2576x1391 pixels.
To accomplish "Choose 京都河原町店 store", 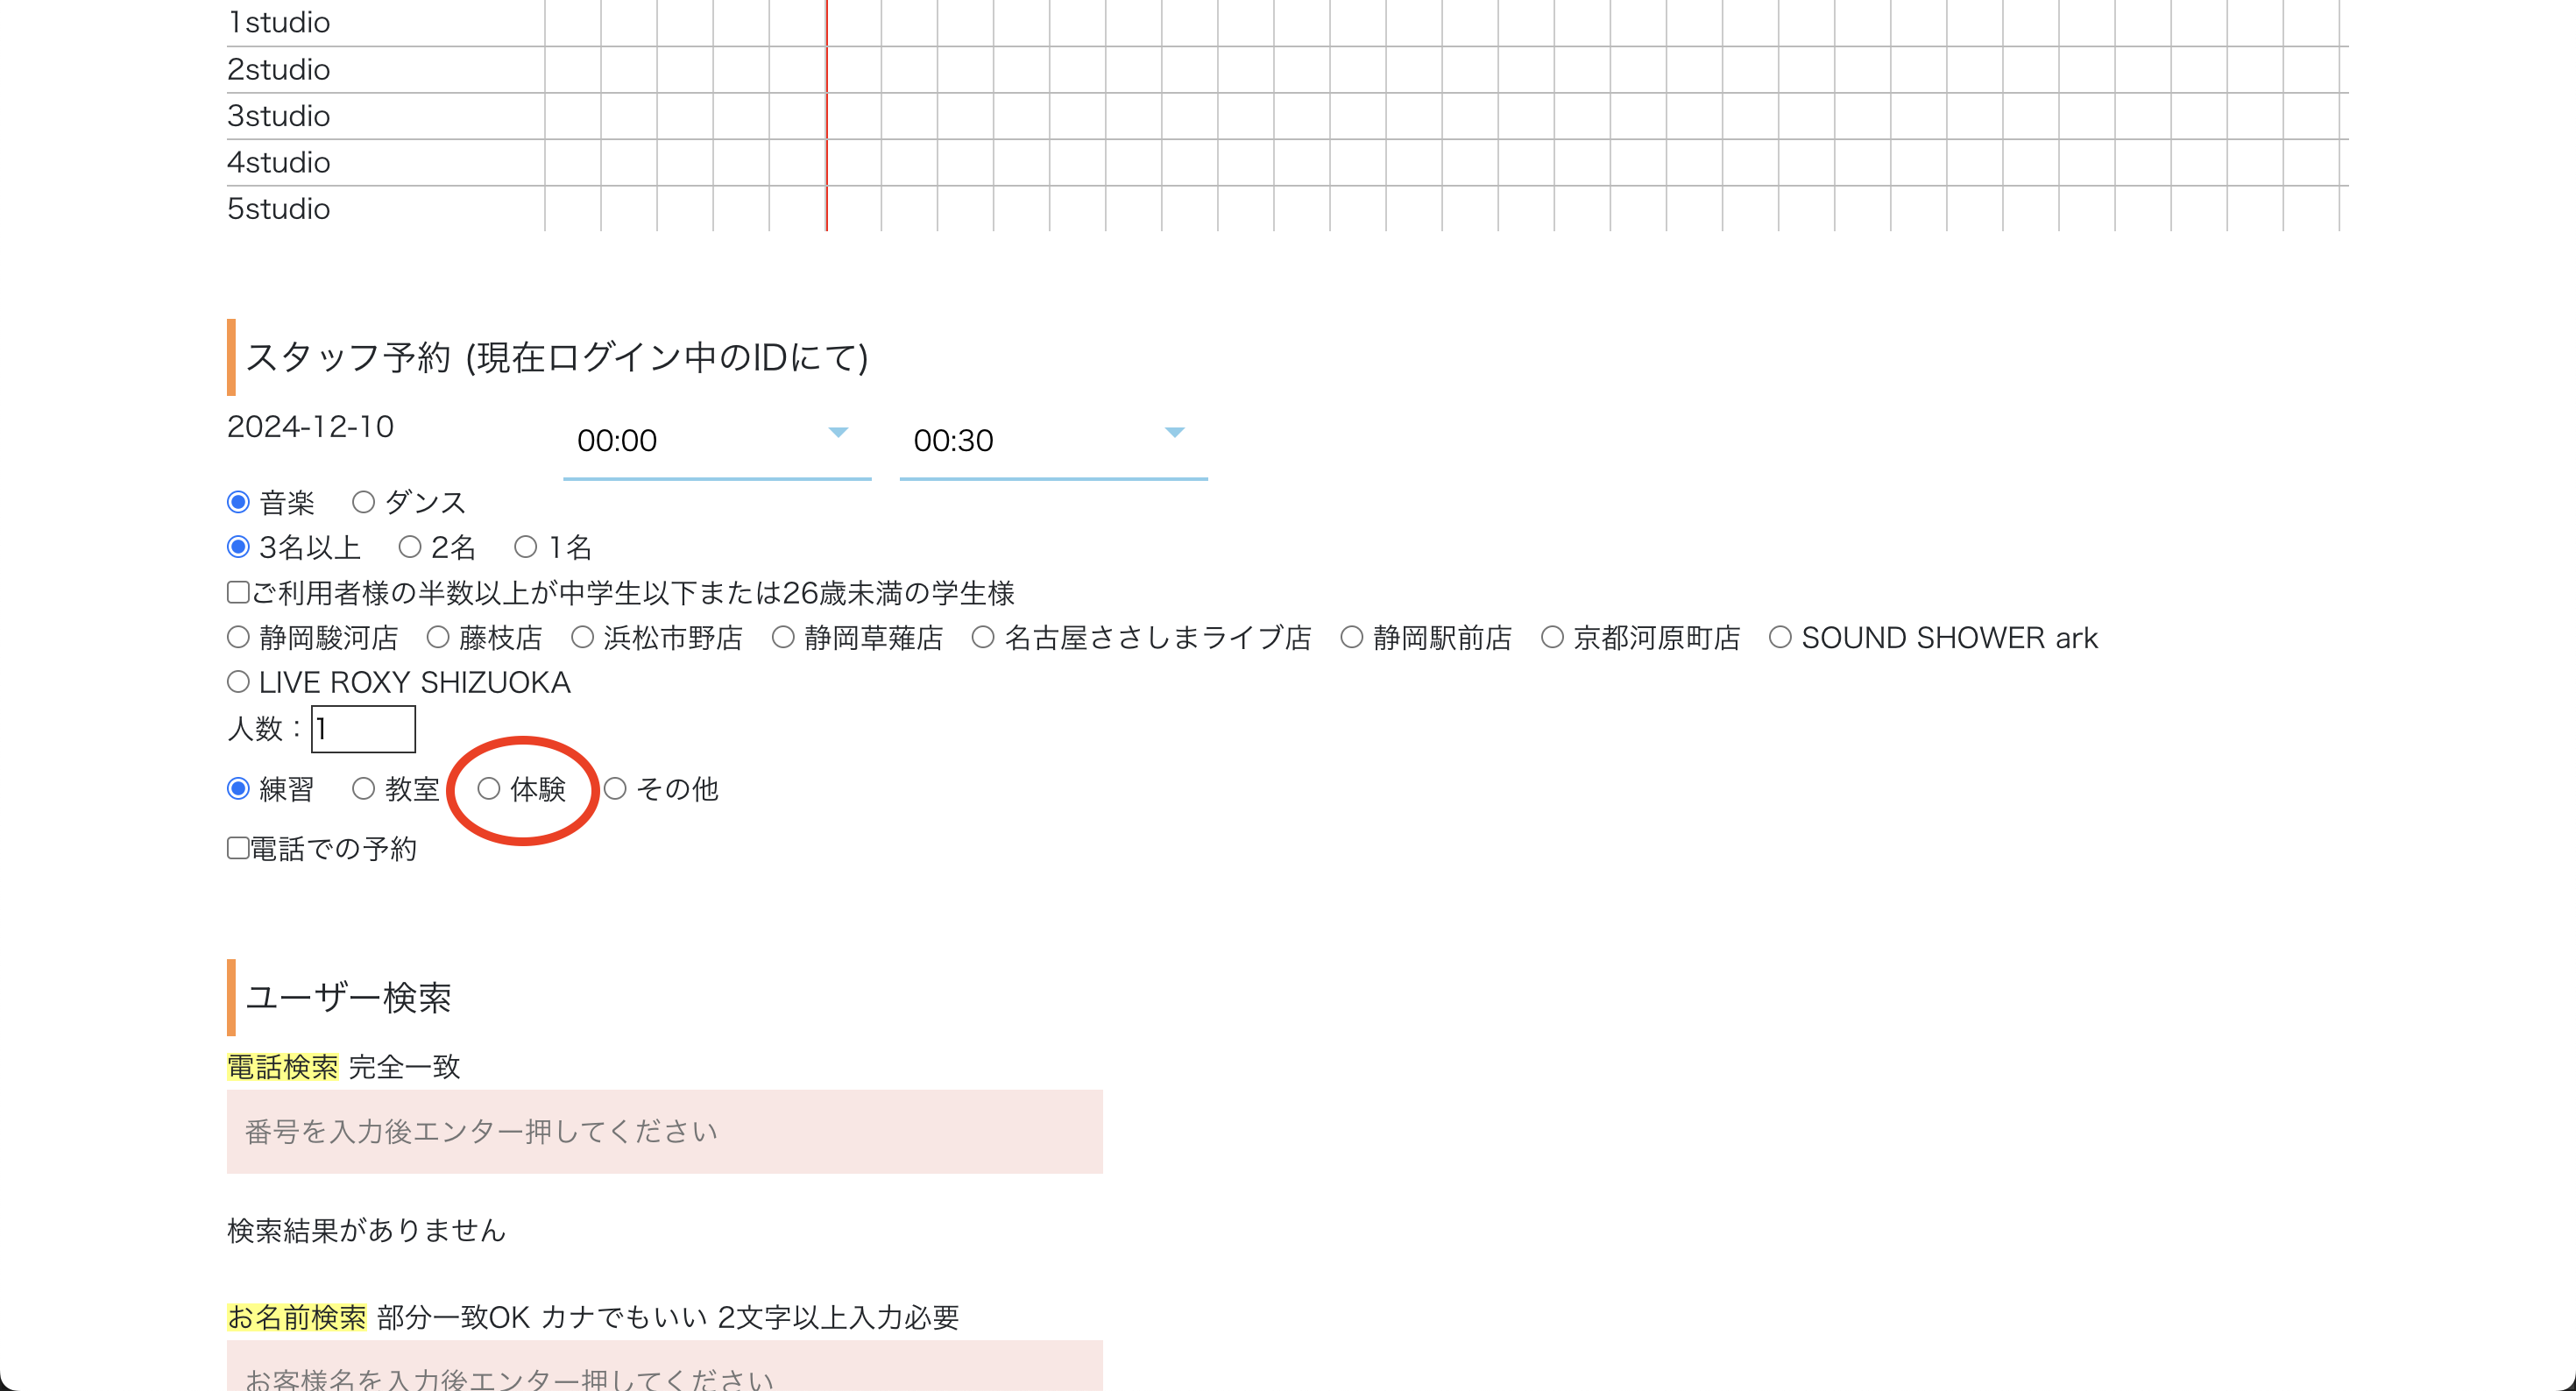I will [1552, 637].
